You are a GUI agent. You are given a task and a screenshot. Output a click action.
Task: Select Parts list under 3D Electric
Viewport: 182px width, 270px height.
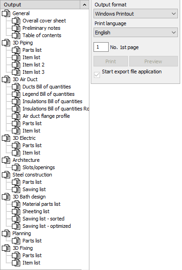coord(32,145)
